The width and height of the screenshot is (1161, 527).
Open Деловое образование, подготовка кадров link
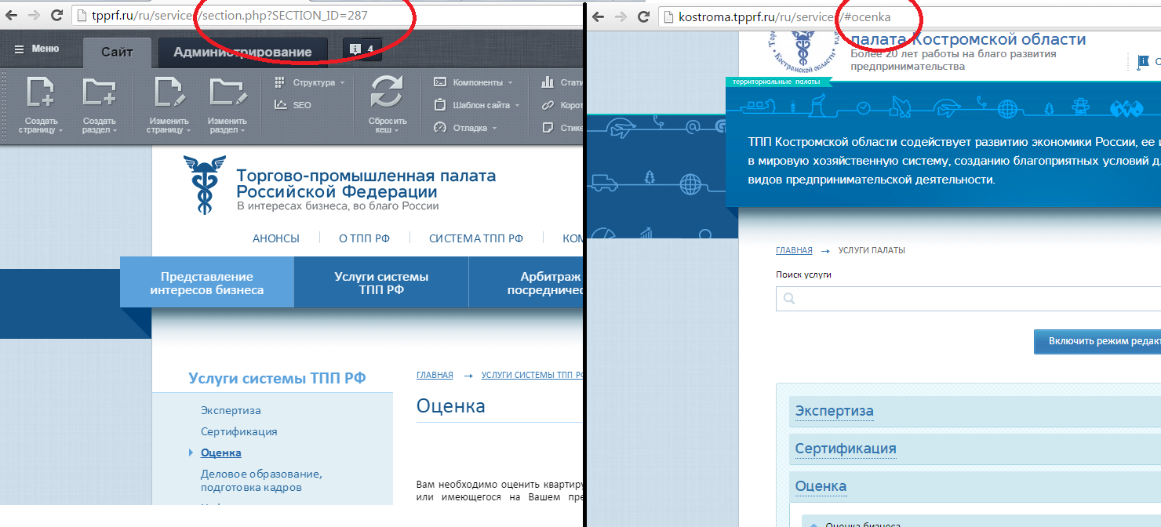tap(261, 480)
